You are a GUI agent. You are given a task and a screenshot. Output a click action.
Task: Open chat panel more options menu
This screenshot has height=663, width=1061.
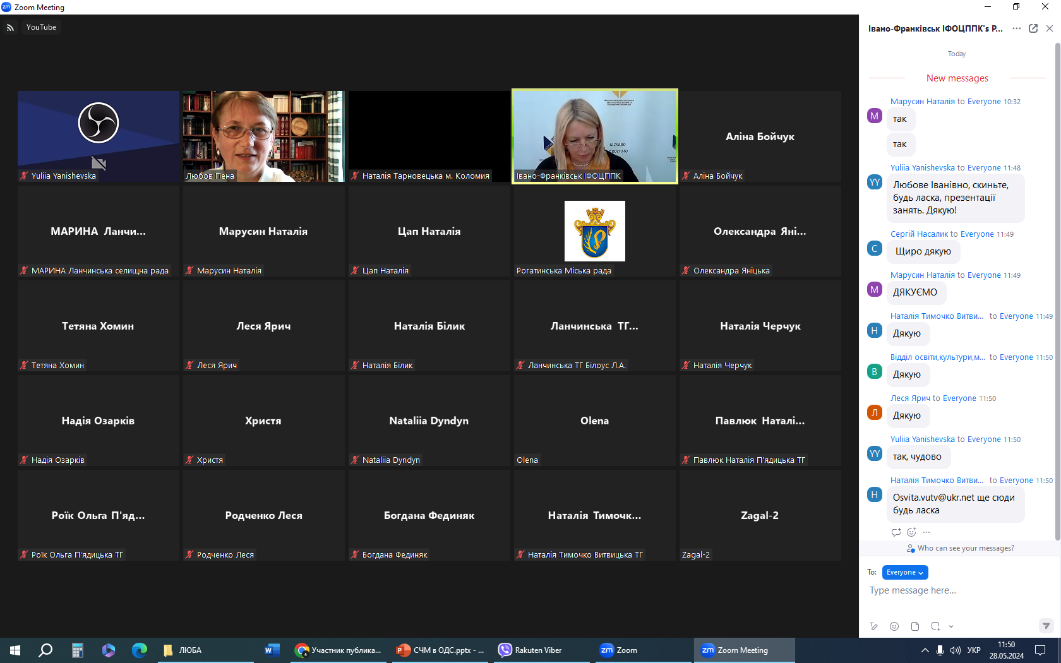click(1016, 28)
